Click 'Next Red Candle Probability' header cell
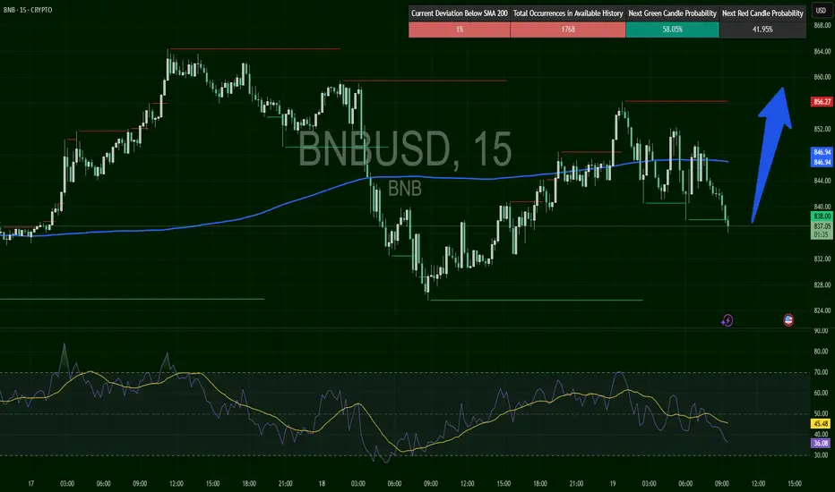This screenshot has width=835, height=492. pyautogui.click(x=762, y=13)
